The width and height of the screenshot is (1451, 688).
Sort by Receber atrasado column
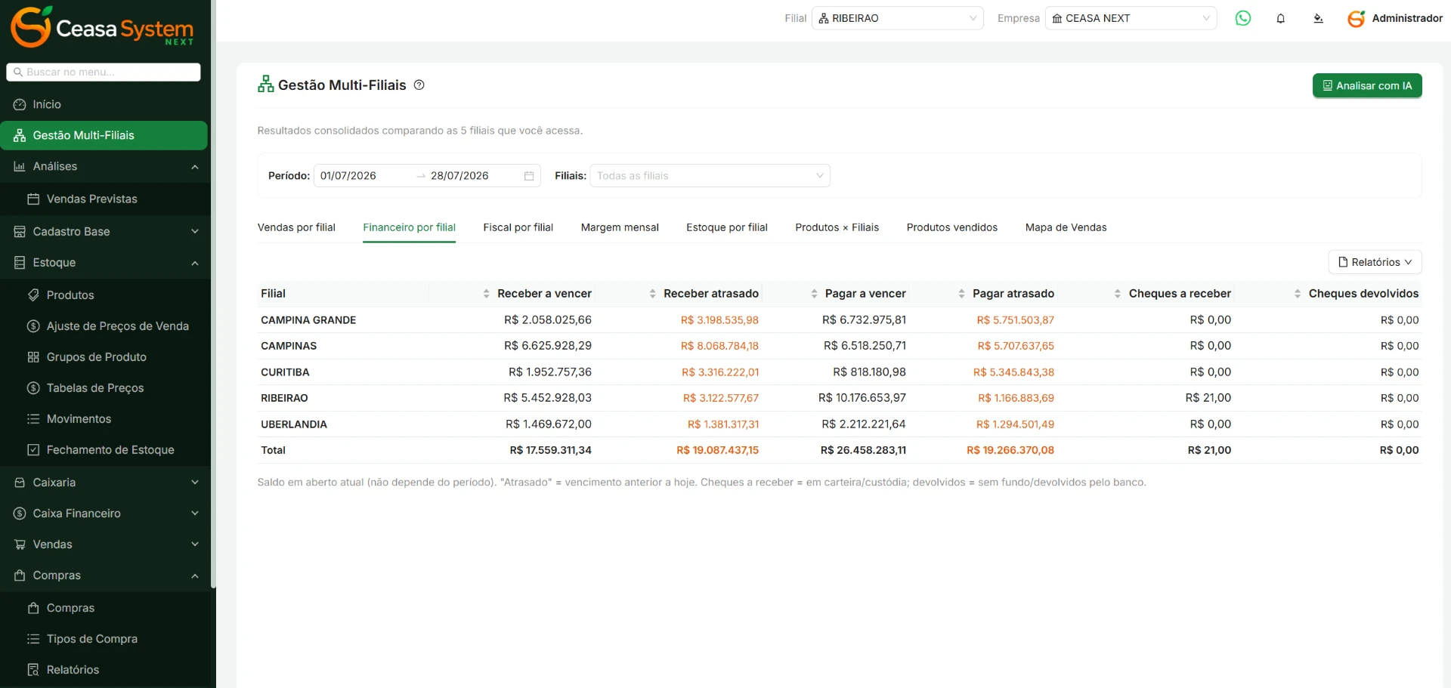(652, 294)
